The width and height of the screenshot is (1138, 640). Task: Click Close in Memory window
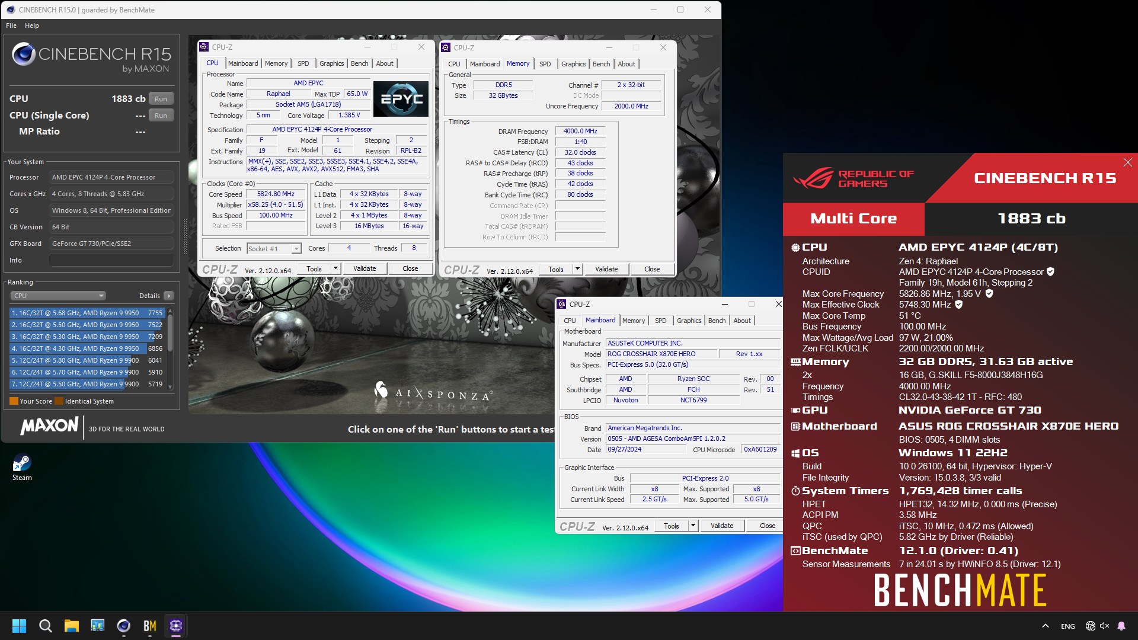[x=652, y=269]
